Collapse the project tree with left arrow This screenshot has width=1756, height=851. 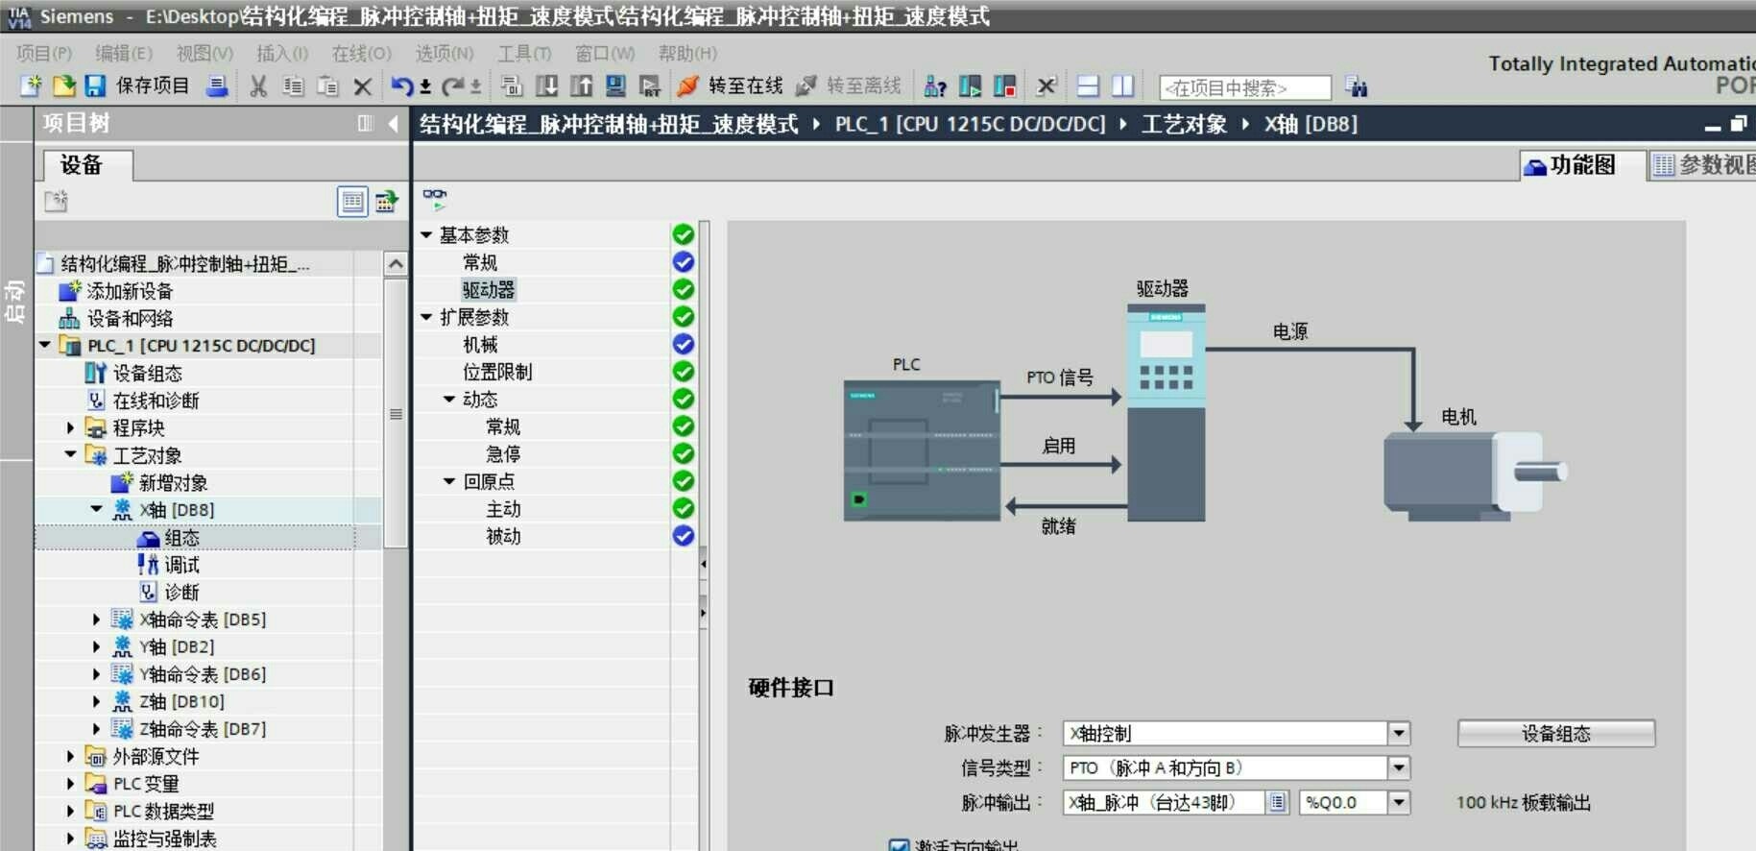click(x=394, y=123)
